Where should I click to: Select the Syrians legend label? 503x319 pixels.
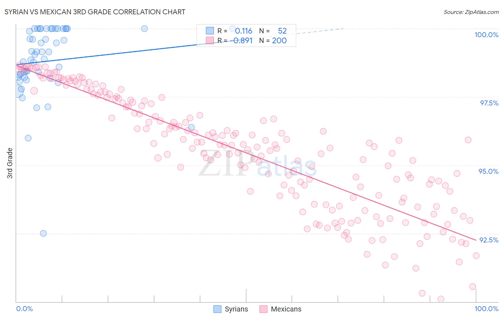(236, 309)
